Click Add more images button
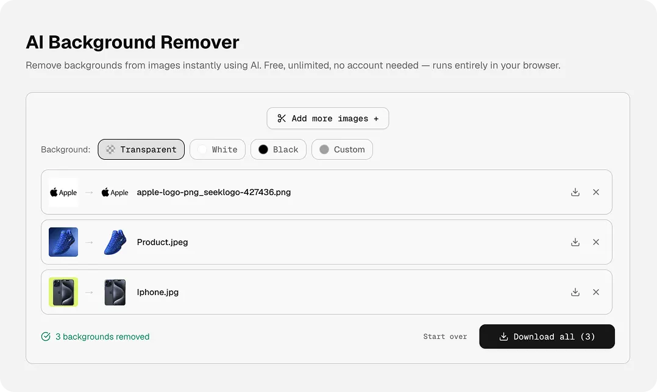657x392 pixels. (x=328, y=118)
